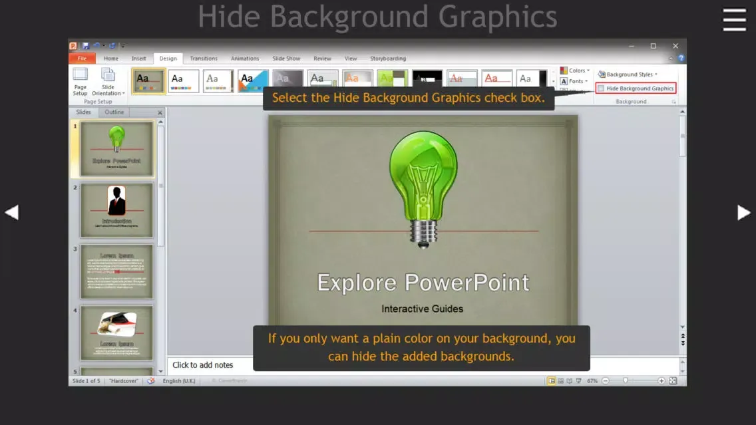
Task: Click English (U.K.) language indicator
Action: [x=179, y=380]
